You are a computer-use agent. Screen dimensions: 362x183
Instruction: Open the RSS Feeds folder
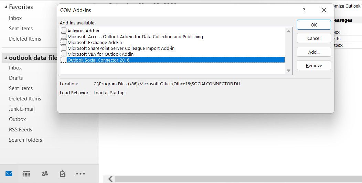(20, 129)
